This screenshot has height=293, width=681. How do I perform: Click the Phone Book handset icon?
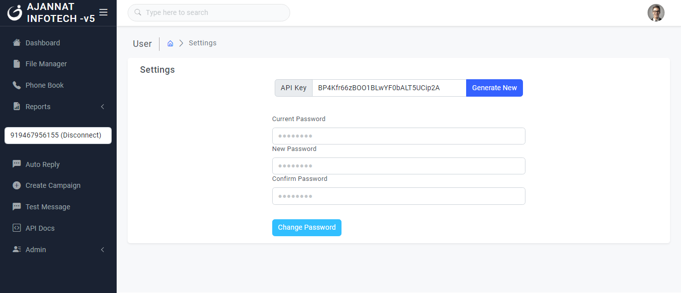tap(16, 85)
